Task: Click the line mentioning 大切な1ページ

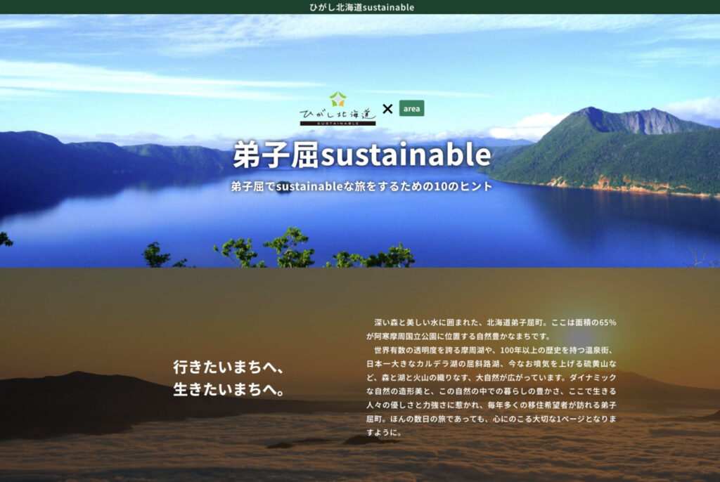Action: pos(491,419)
